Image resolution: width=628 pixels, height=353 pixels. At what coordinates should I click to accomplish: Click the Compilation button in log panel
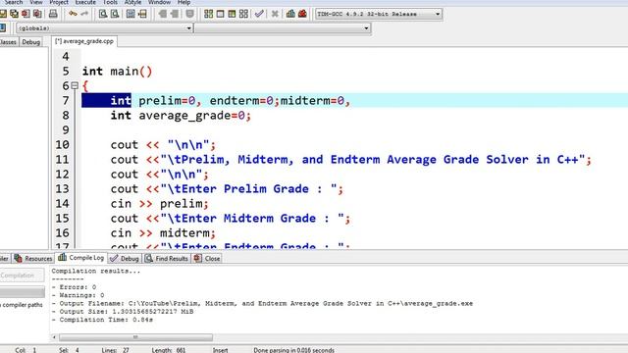22,276
